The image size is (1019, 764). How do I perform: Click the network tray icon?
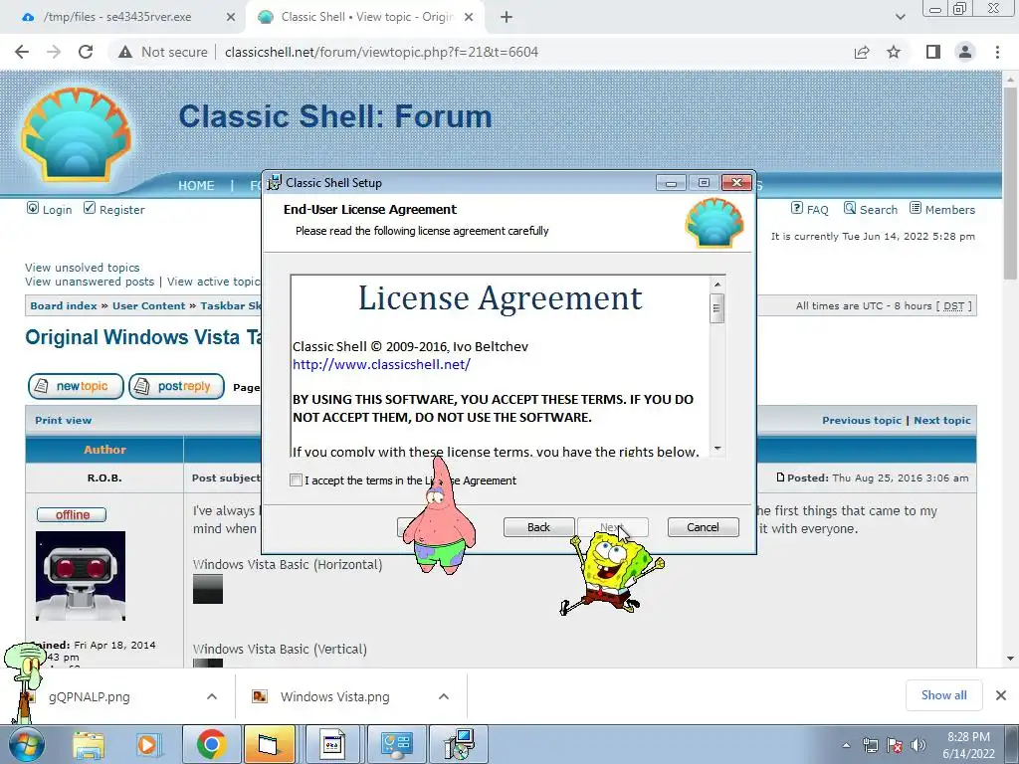tap(871, 745)
